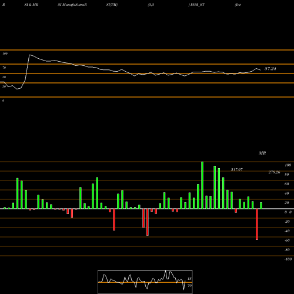The width and height of the screenshot is (294, 294).
Task: Click the RSI axis label 30
Action: point(4,86)
